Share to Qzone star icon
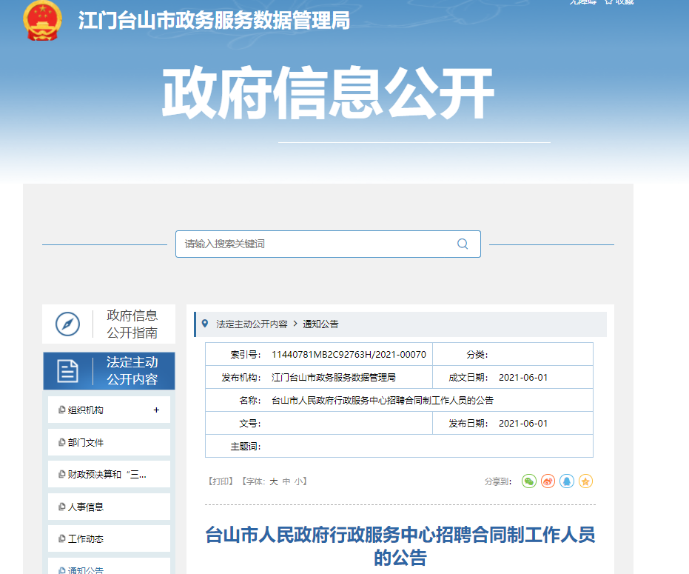Image resolution: width=689 pixels, height=574 pixels. [585, 481]
